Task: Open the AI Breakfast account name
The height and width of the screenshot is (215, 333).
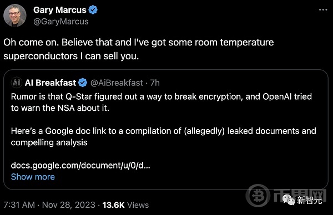Action: pyautogui.click(x=51, y=83)
